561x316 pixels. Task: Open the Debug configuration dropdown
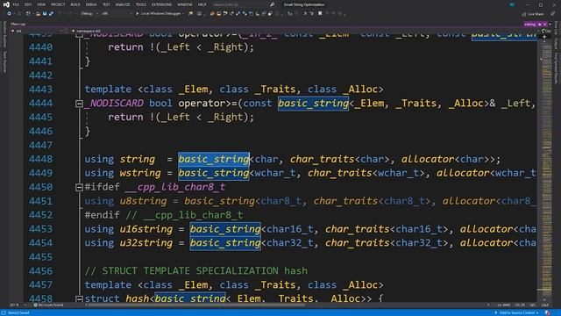pyautogui.click(x=89, y=14)
